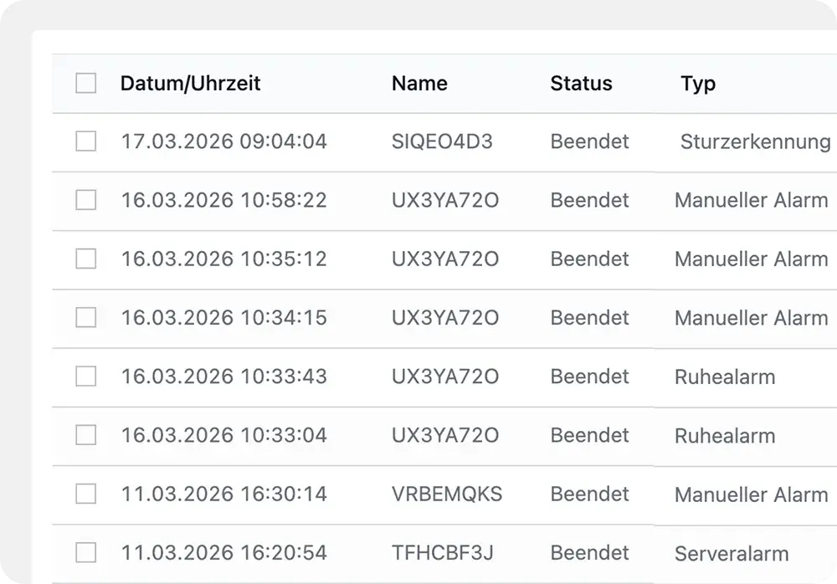Enable checkbox next to 16.03.2026 10:33:43

click(x=86, y=377)
